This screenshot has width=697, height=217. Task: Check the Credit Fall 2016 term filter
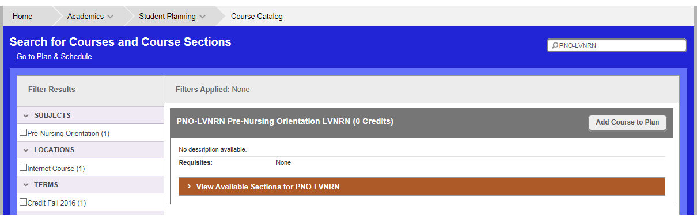tap(24, 202)
